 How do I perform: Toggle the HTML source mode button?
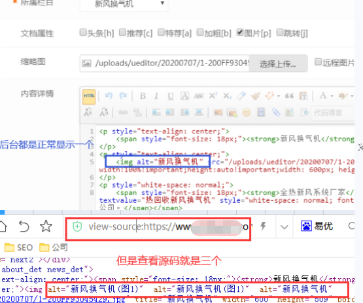click(89, 96)
